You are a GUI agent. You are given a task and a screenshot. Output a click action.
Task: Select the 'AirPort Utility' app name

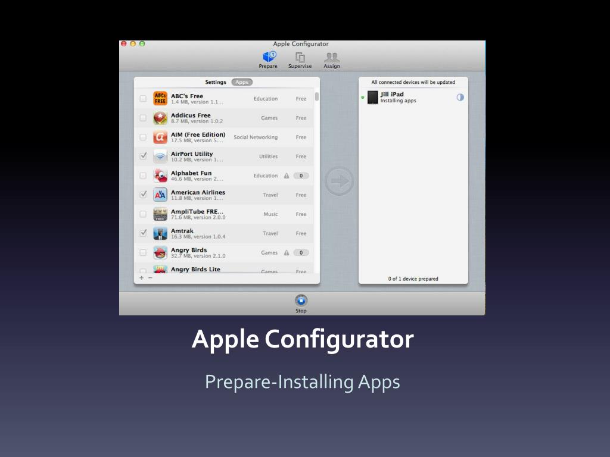coord(192,154)
